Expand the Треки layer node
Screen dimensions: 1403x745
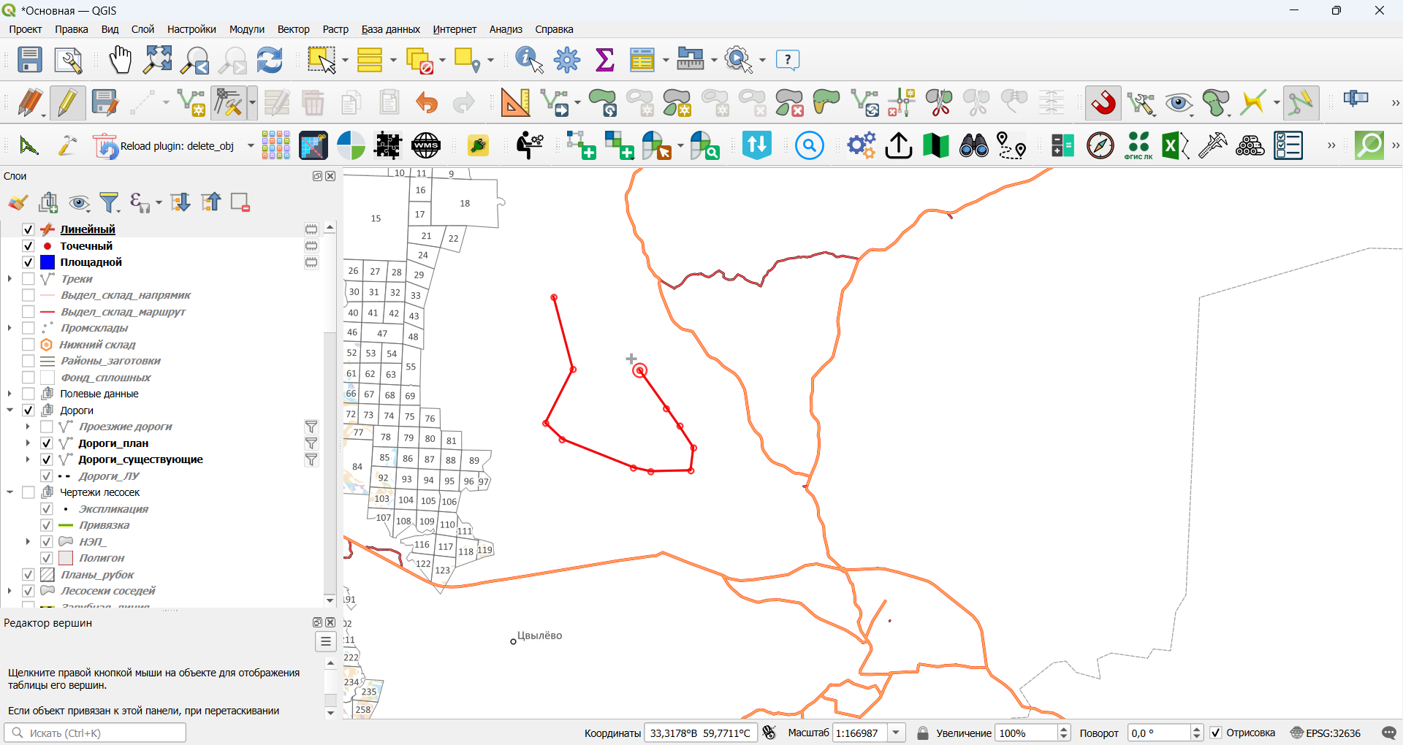[10, 279]
